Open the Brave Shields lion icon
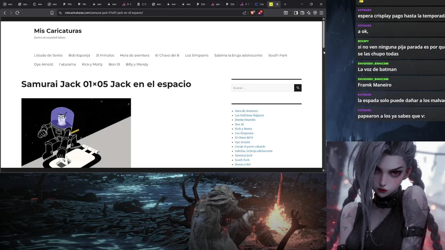This screenshot has width=445, height=250. (x=253, y=12)
